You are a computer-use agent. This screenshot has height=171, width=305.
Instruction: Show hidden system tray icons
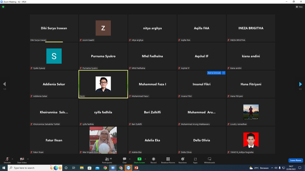coord(272,168)
